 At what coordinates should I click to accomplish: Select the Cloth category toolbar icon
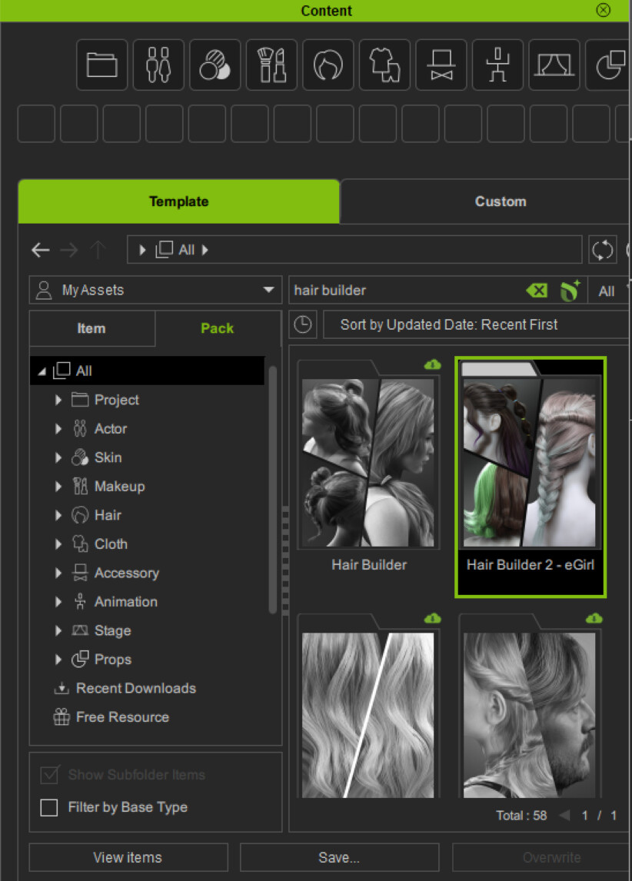point(385,65)
